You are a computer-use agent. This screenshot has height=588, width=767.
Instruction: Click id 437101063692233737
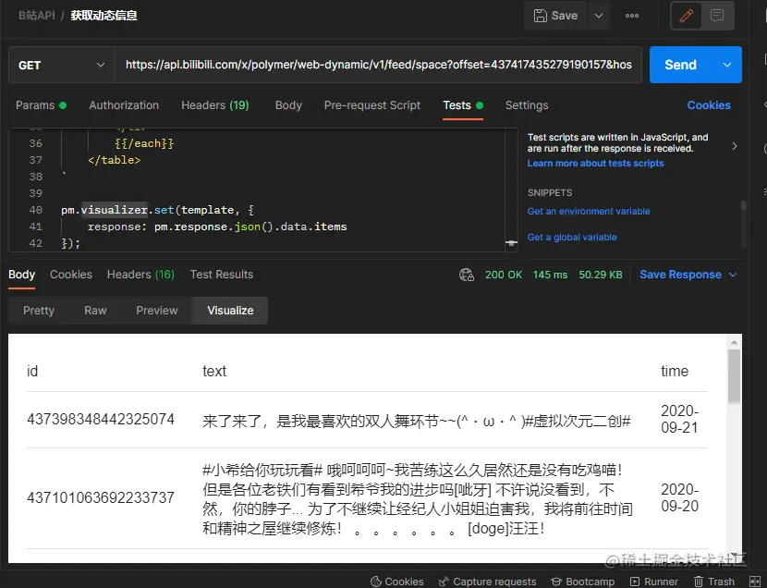pos(101,498)
